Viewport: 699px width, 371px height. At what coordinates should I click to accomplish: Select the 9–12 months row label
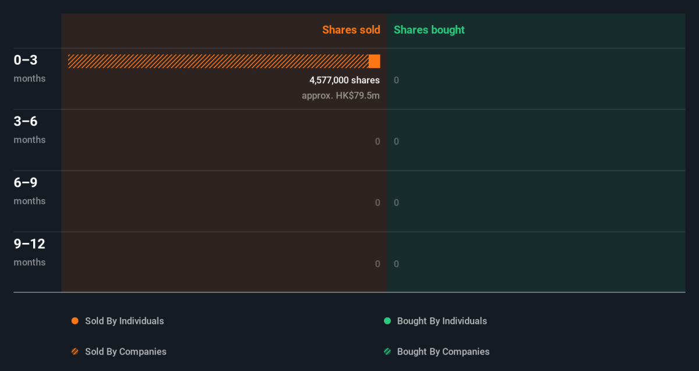coord(30,252)
